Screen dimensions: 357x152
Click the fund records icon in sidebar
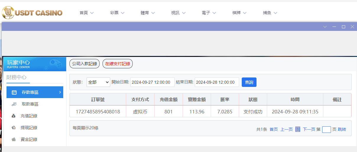click(14, 140)
